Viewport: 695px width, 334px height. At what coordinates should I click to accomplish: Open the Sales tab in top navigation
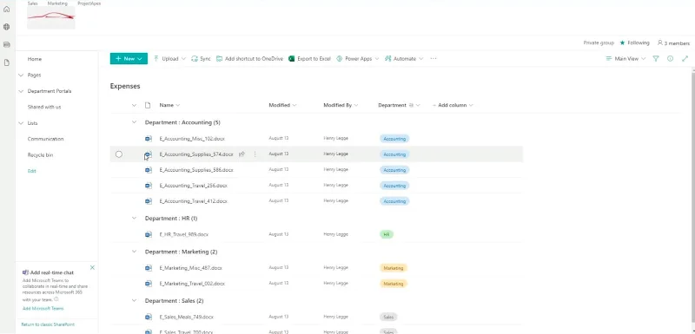click(32, 3)
